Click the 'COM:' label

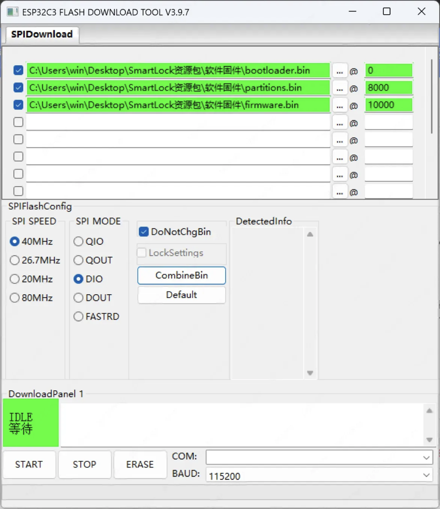(x=185, y=456)
